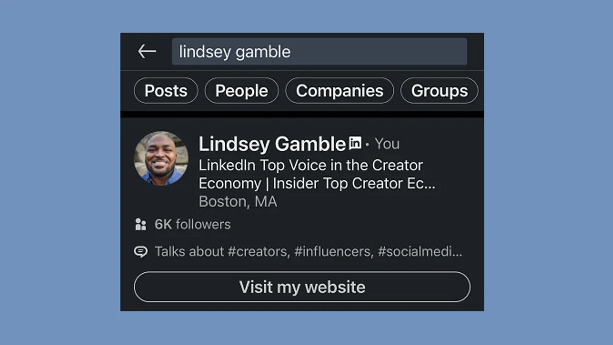Click the You label after name
Viewport: 613px width, 345px height.
(387, 144)
